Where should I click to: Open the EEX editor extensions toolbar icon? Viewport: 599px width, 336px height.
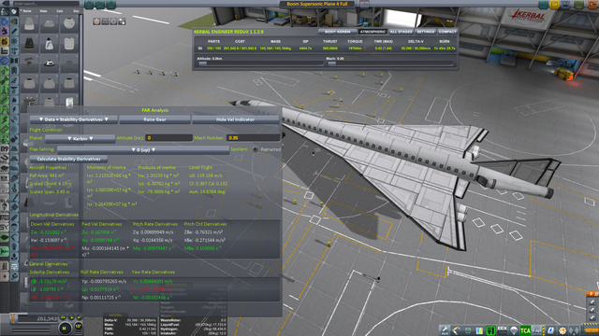pos(502,330)
